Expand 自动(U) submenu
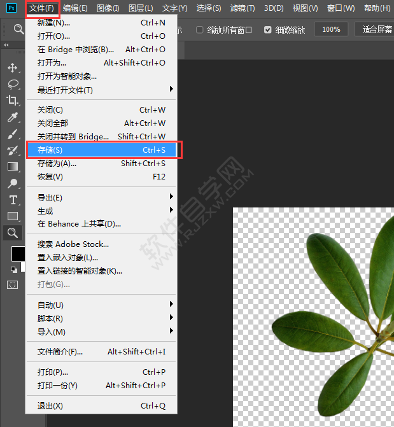 pos(101,305)
